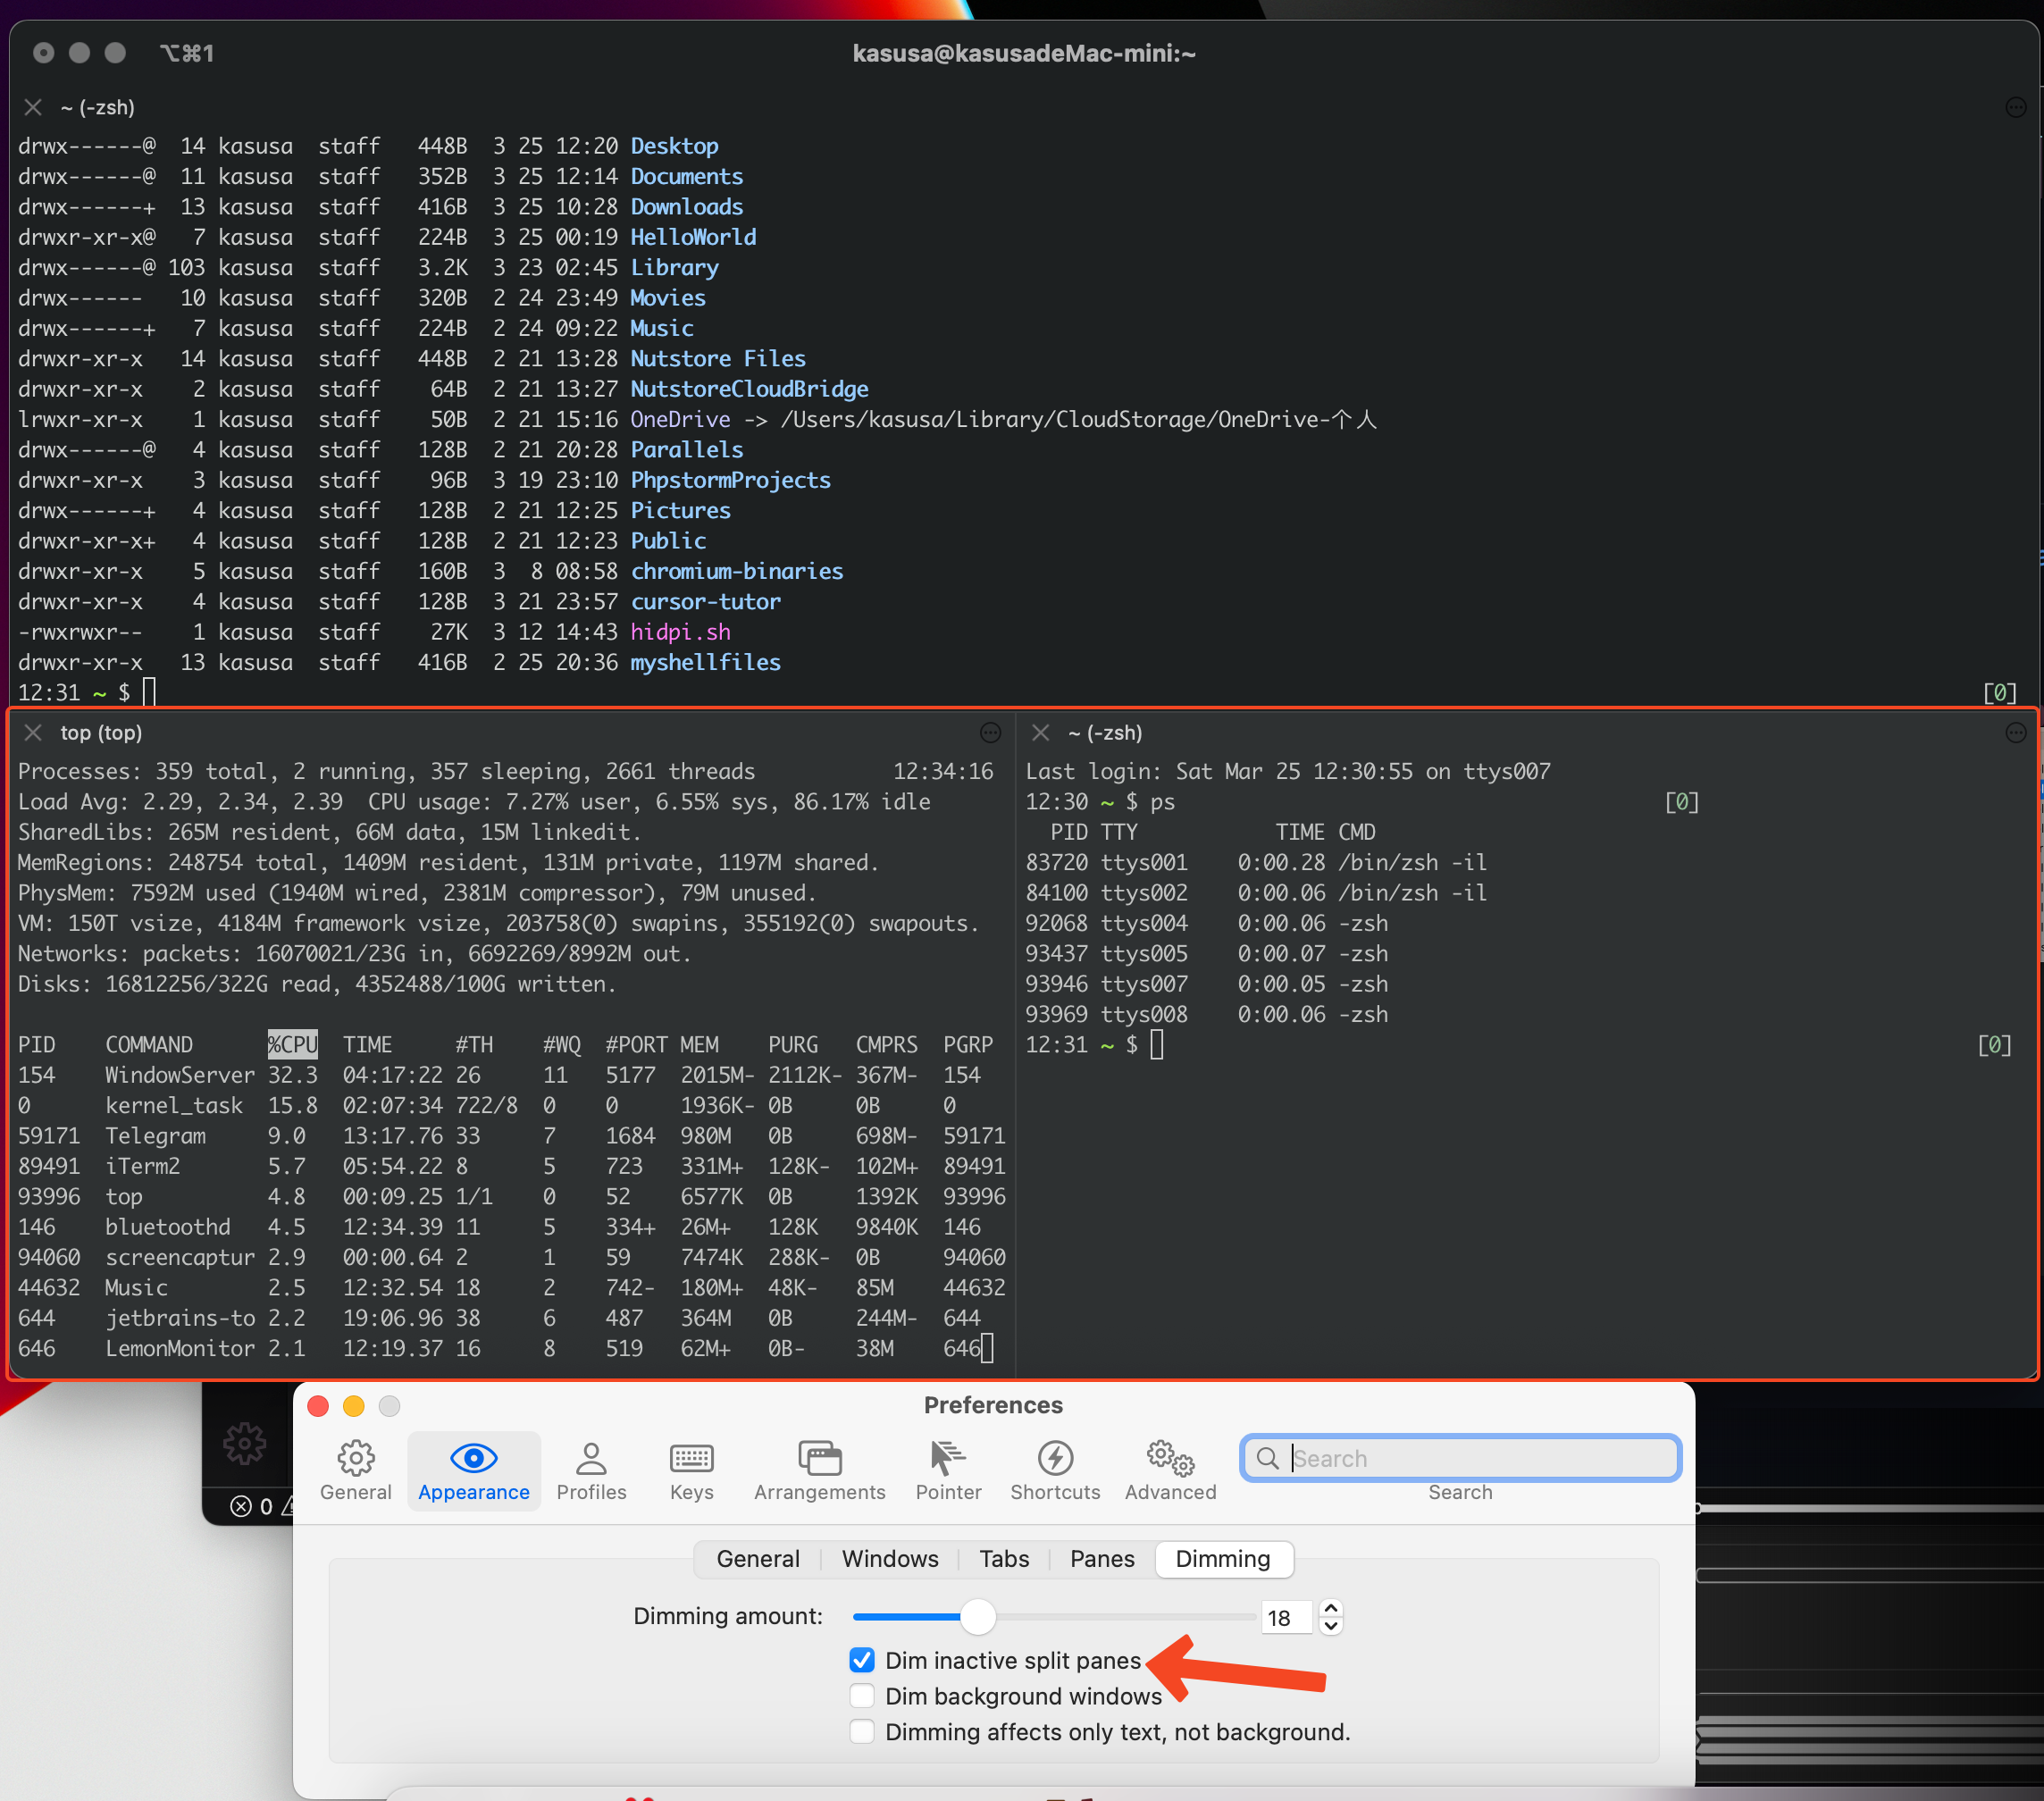The height and width of the screenshot is (1801, 2044).
Task: Enable Dimming affects only text checkbox
Action: point(862,1731)
